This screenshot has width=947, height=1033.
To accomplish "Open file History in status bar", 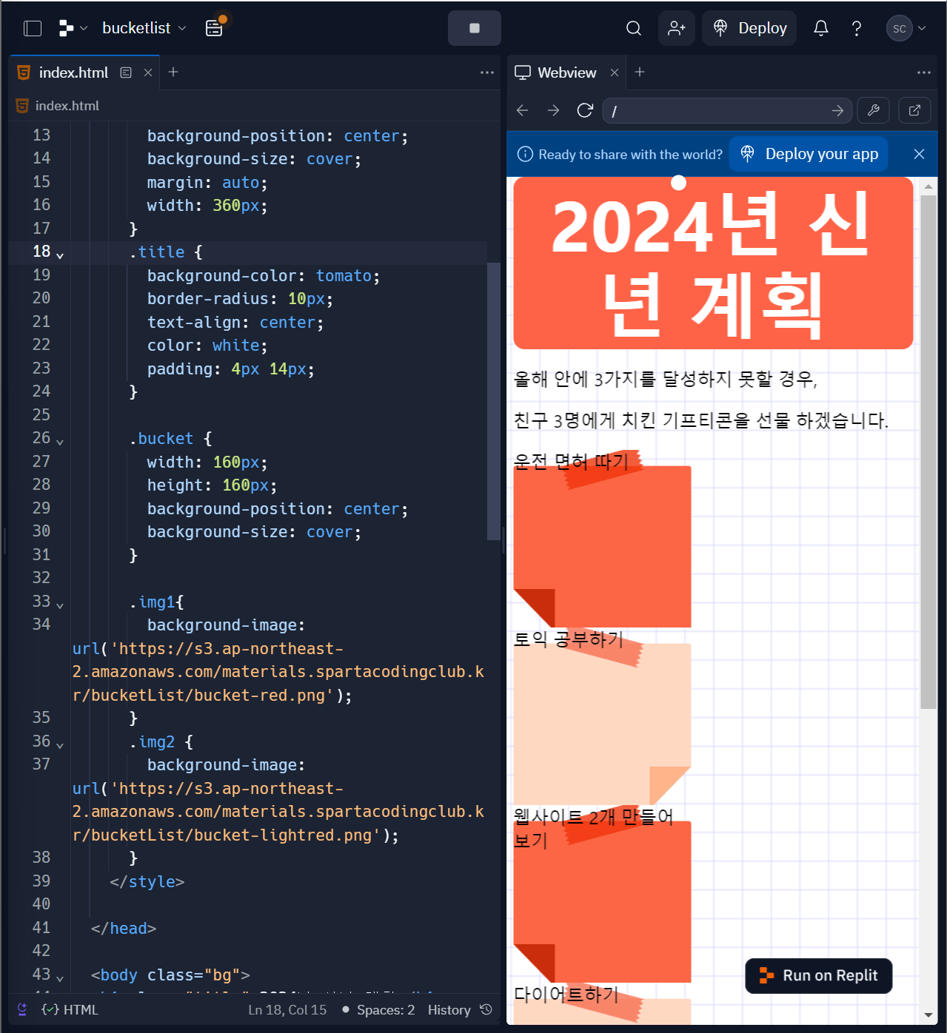I will tap(460, 1009).
